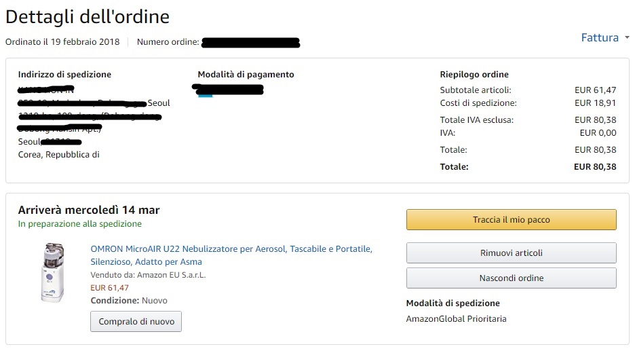Click the Indirizzo di spedizione heading

[64, 75]
